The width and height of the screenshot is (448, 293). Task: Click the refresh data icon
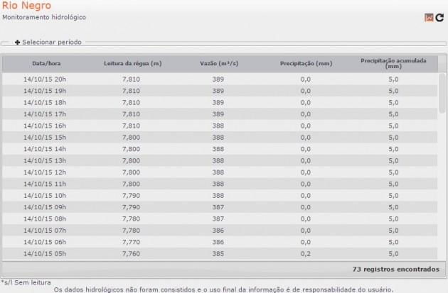pos(439,16)
